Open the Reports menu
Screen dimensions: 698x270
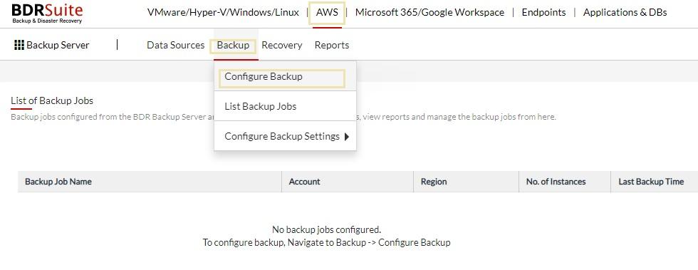tap(332, 45)
